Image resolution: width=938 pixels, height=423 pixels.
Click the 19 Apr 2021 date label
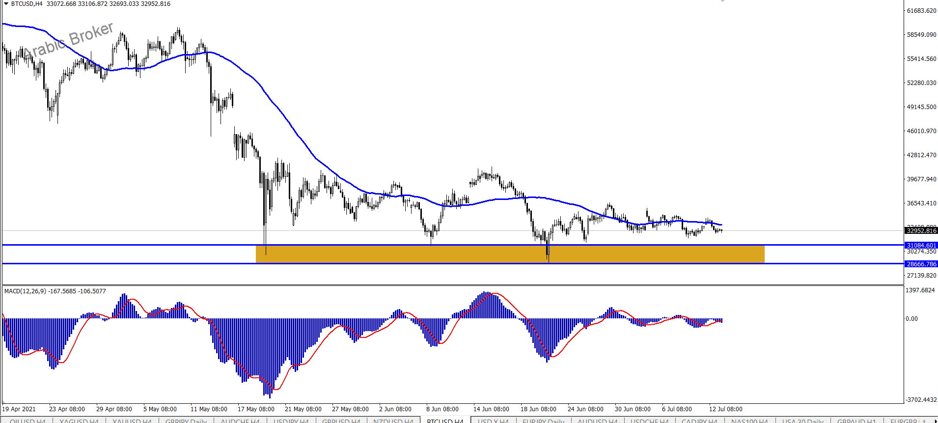pos(19,409)
